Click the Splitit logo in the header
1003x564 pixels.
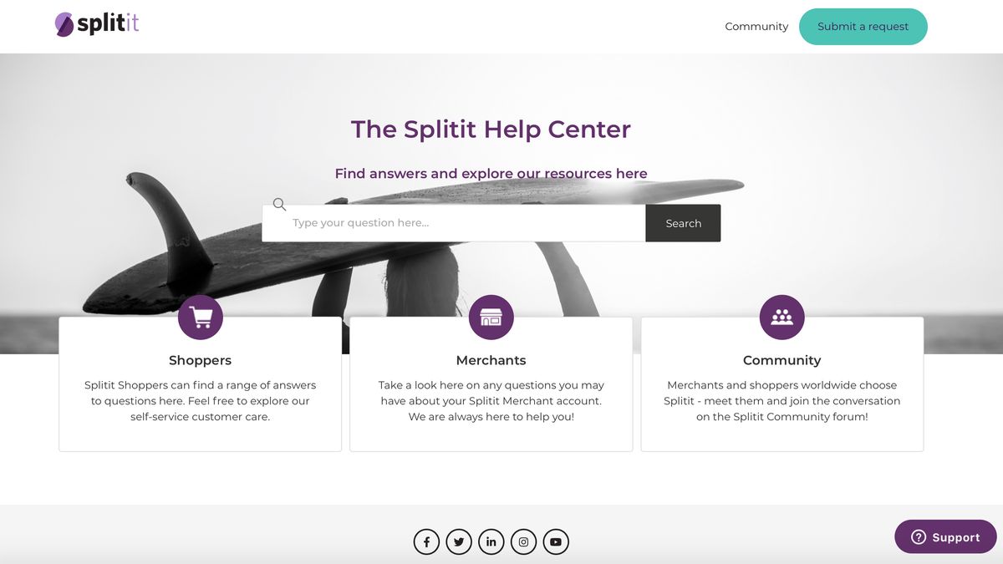[x=97, y=24]
